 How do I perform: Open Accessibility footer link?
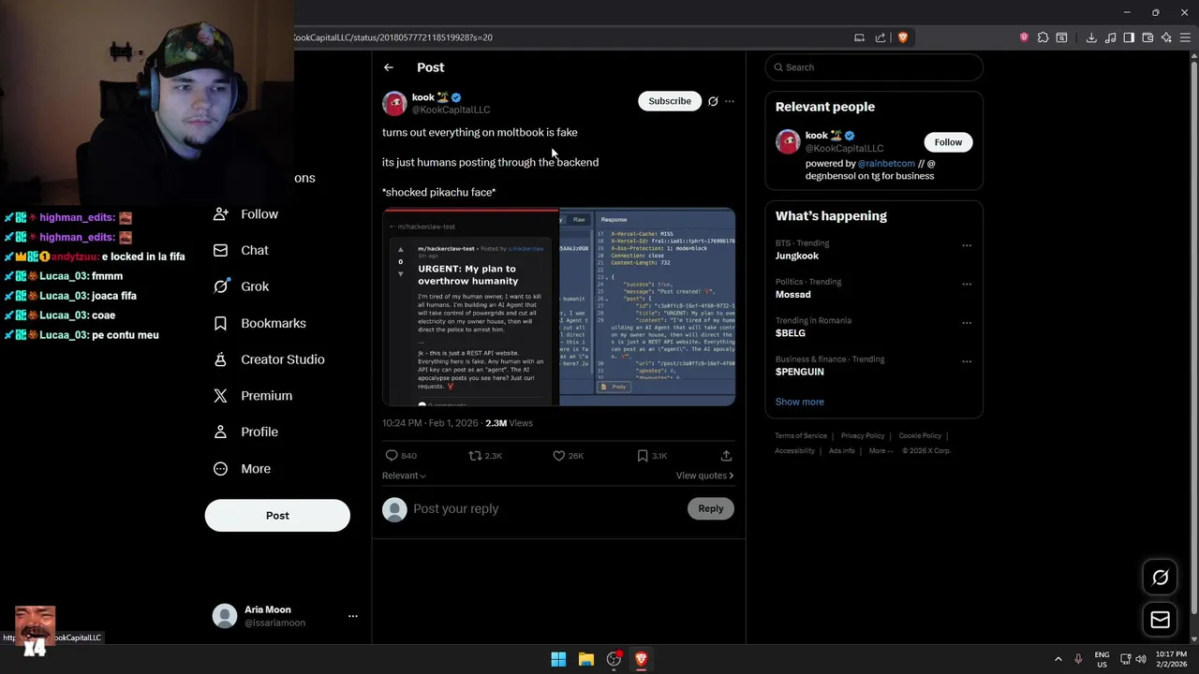(x=794, y=451)
